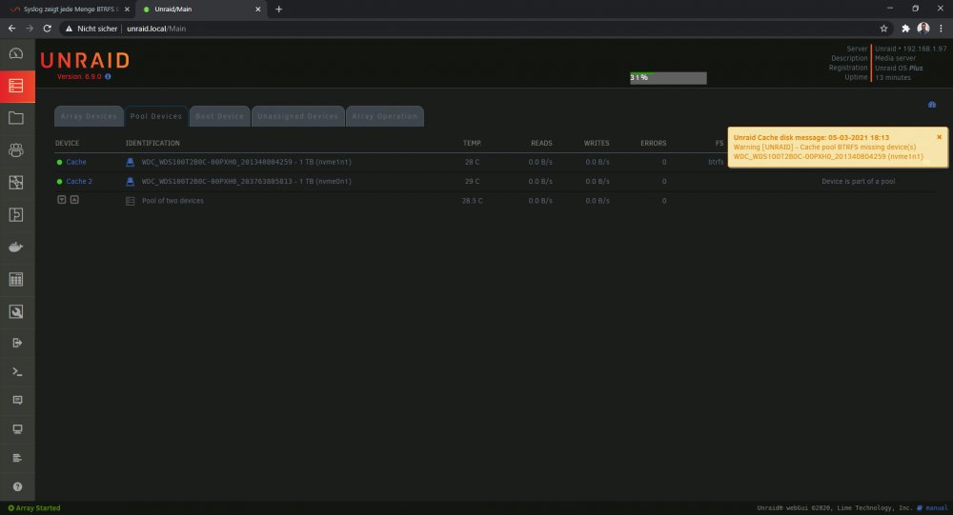Click the Nicht sicher security warning
Screen dimensions: 953x515
pyautogui.click(x=91, y=29)
